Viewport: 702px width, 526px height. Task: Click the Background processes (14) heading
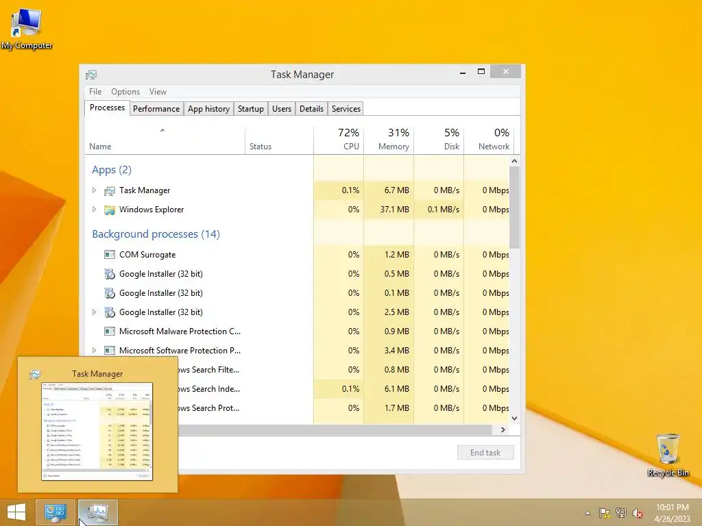pyautogui.click(x=156, y=234)
